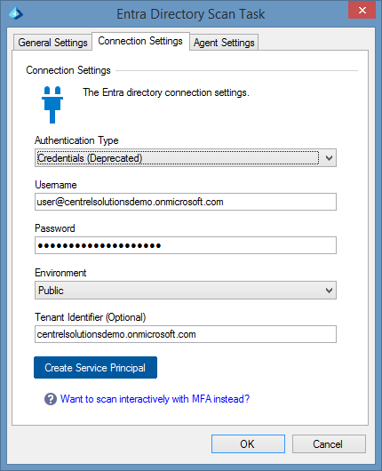
Task: Click into the Username input field
Action: (186, 202)
